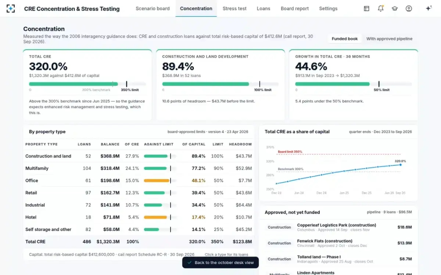The width and height of the screenshot is (441, 275).
Task: Select the Concentration tab
Action: point(196,8)
